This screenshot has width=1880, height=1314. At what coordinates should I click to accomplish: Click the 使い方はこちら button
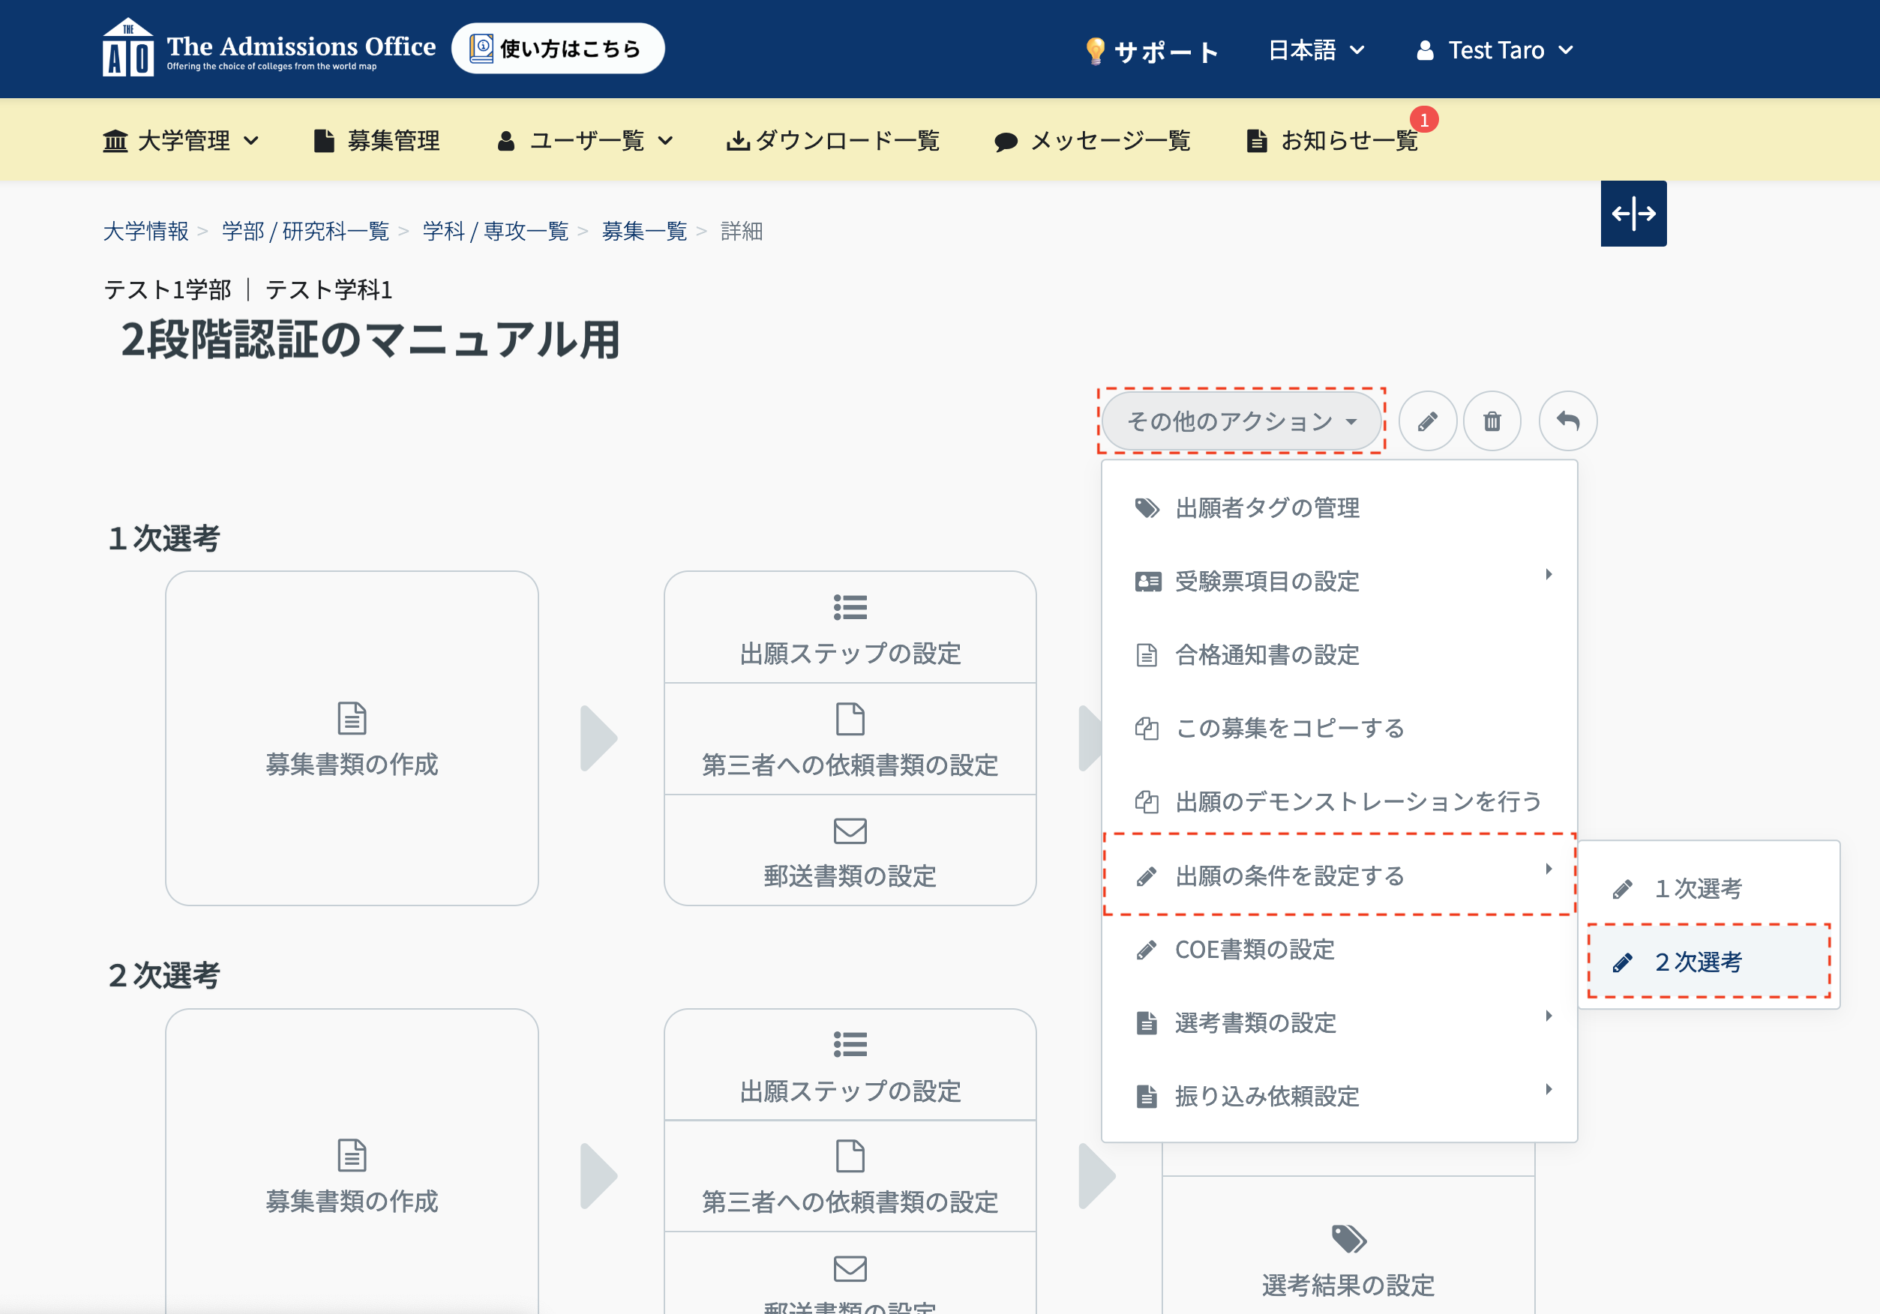click(558, 49)
